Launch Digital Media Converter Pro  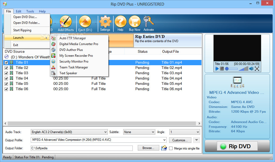[79, 44]
